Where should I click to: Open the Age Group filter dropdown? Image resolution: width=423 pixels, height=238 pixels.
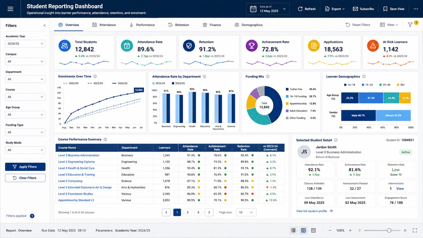click(25, 115)
